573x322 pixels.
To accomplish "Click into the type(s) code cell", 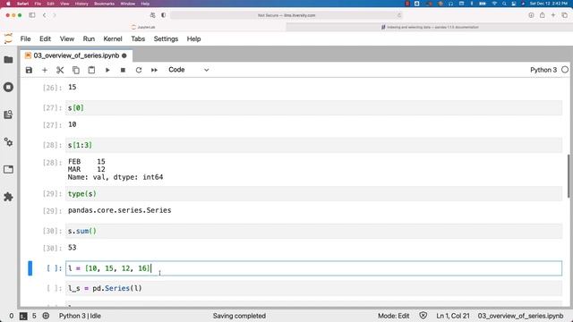I will pyautogui.click(x=313, y=194).
